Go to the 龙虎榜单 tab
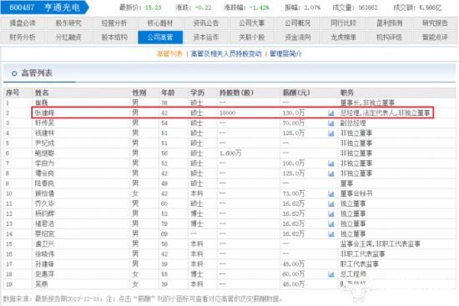 [x=343, y=38]
